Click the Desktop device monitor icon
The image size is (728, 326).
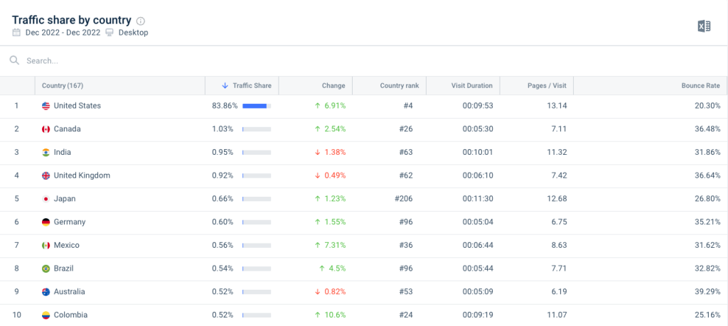point(109,33)
